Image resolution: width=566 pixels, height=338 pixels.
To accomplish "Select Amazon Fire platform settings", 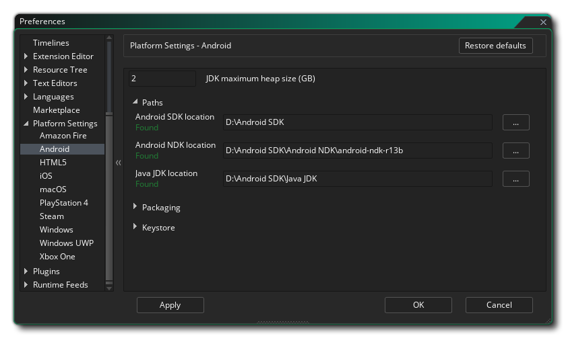I will [63, 136].
